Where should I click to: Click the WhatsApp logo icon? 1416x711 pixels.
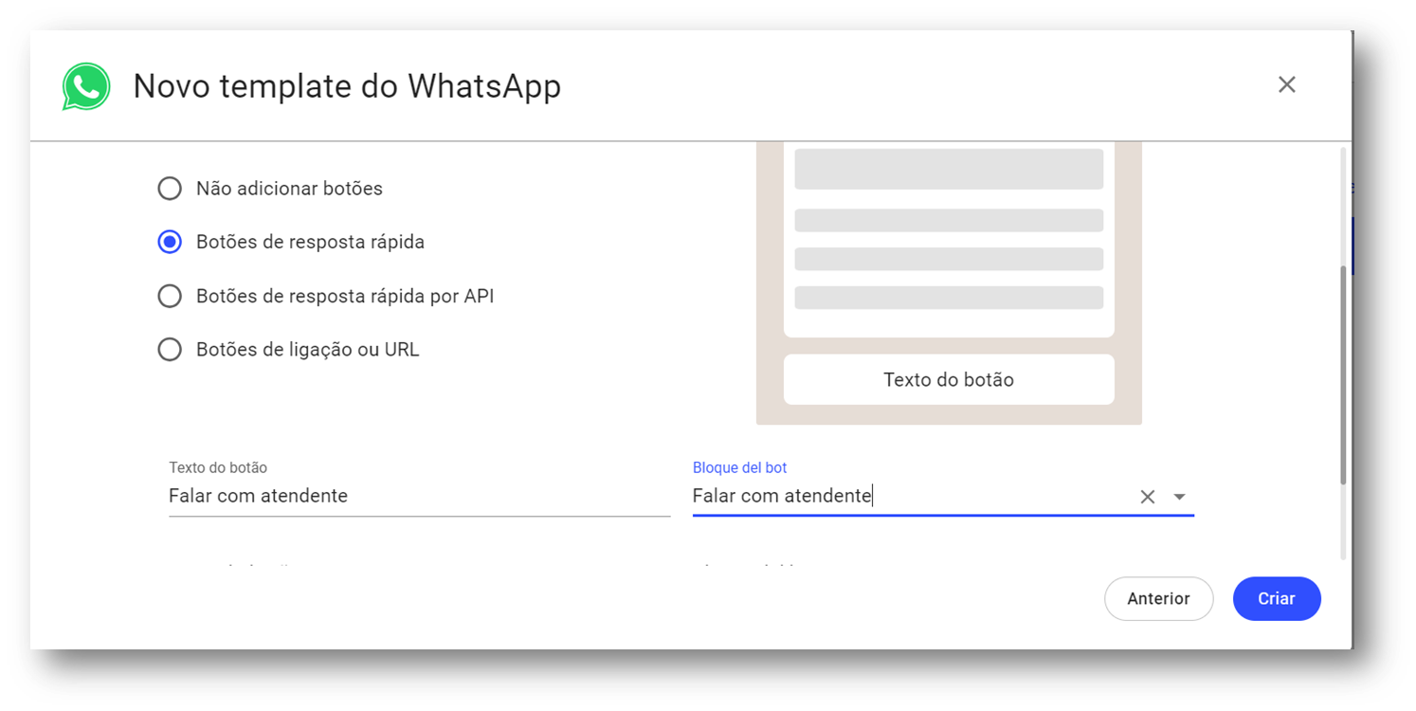pos(86,86)
